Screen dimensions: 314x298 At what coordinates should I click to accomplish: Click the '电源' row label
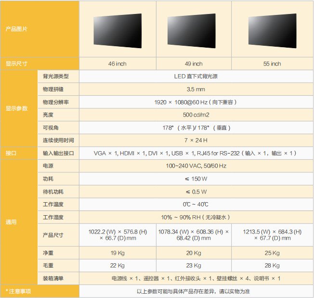(x=58, y=166)
